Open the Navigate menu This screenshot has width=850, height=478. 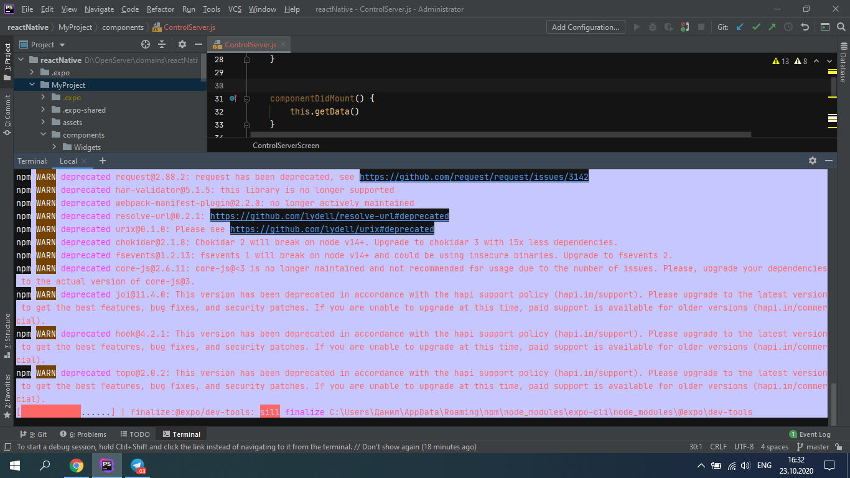[99, 9]
